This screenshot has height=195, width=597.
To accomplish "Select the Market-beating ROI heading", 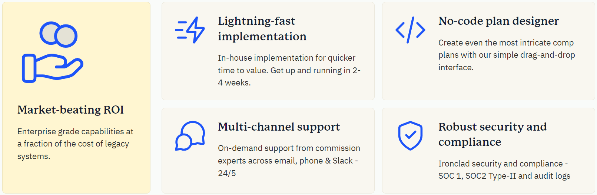I will [70, 110].
